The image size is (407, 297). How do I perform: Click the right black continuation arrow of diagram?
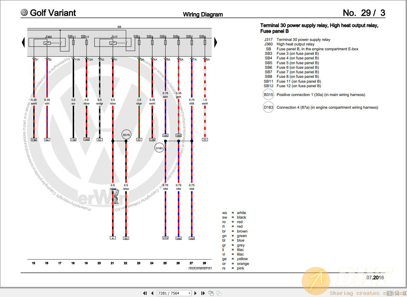tap(216, 42)
